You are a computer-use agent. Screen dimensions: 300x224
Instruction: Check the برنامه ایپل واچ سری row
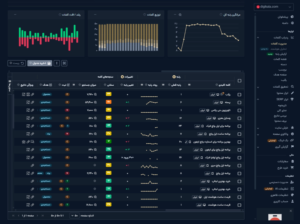[x=239, y=166]
